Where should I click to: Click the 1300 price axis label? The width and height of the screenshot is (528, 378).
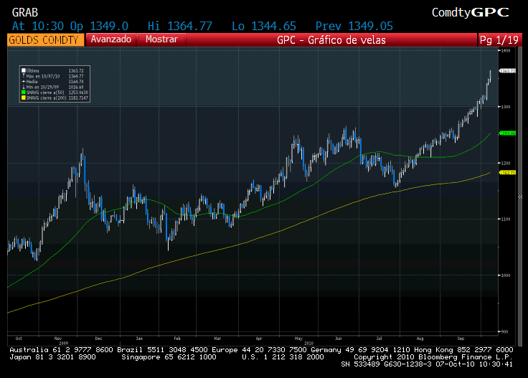tap(506, 107)
